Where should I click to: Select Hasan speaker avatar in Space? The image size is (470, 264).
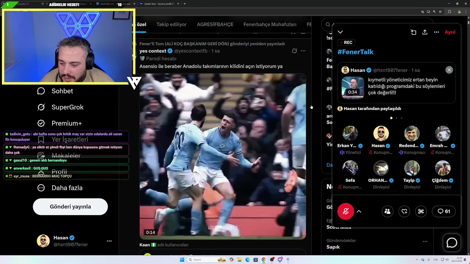(381, 133)
